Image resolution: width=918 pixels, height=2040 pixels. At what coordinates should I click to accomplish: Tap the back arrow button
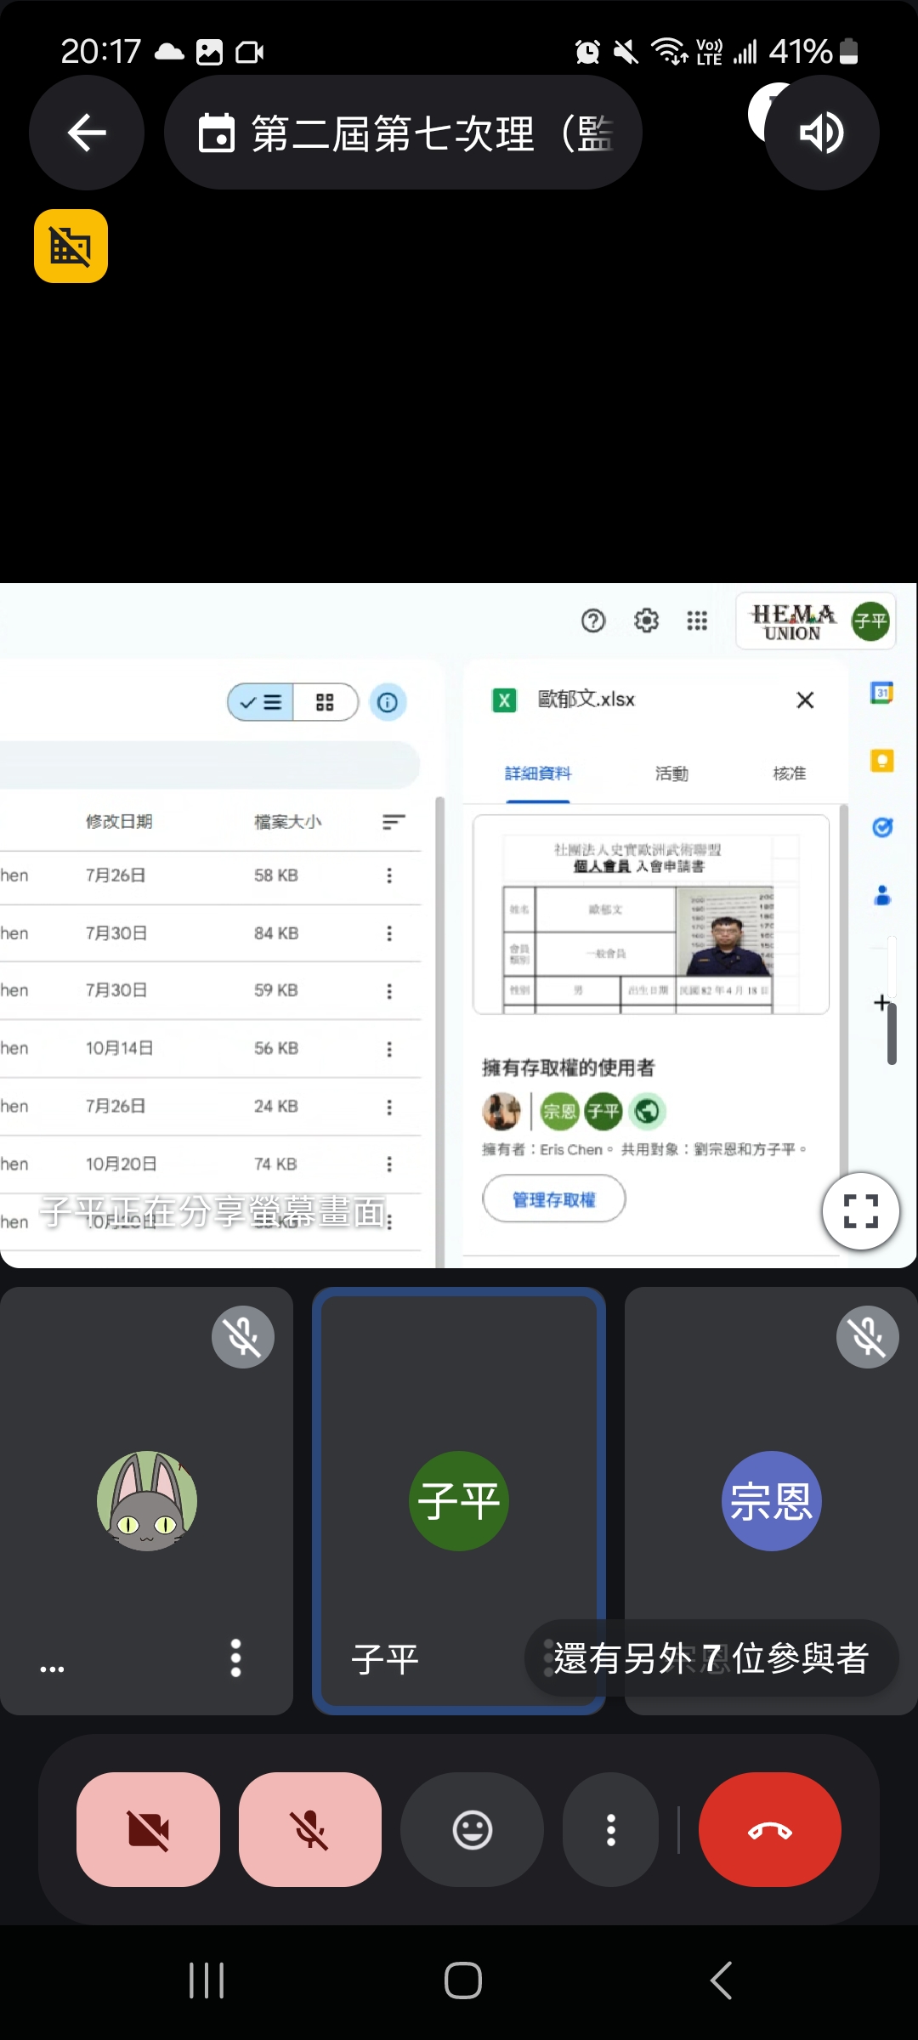(87, 133)
